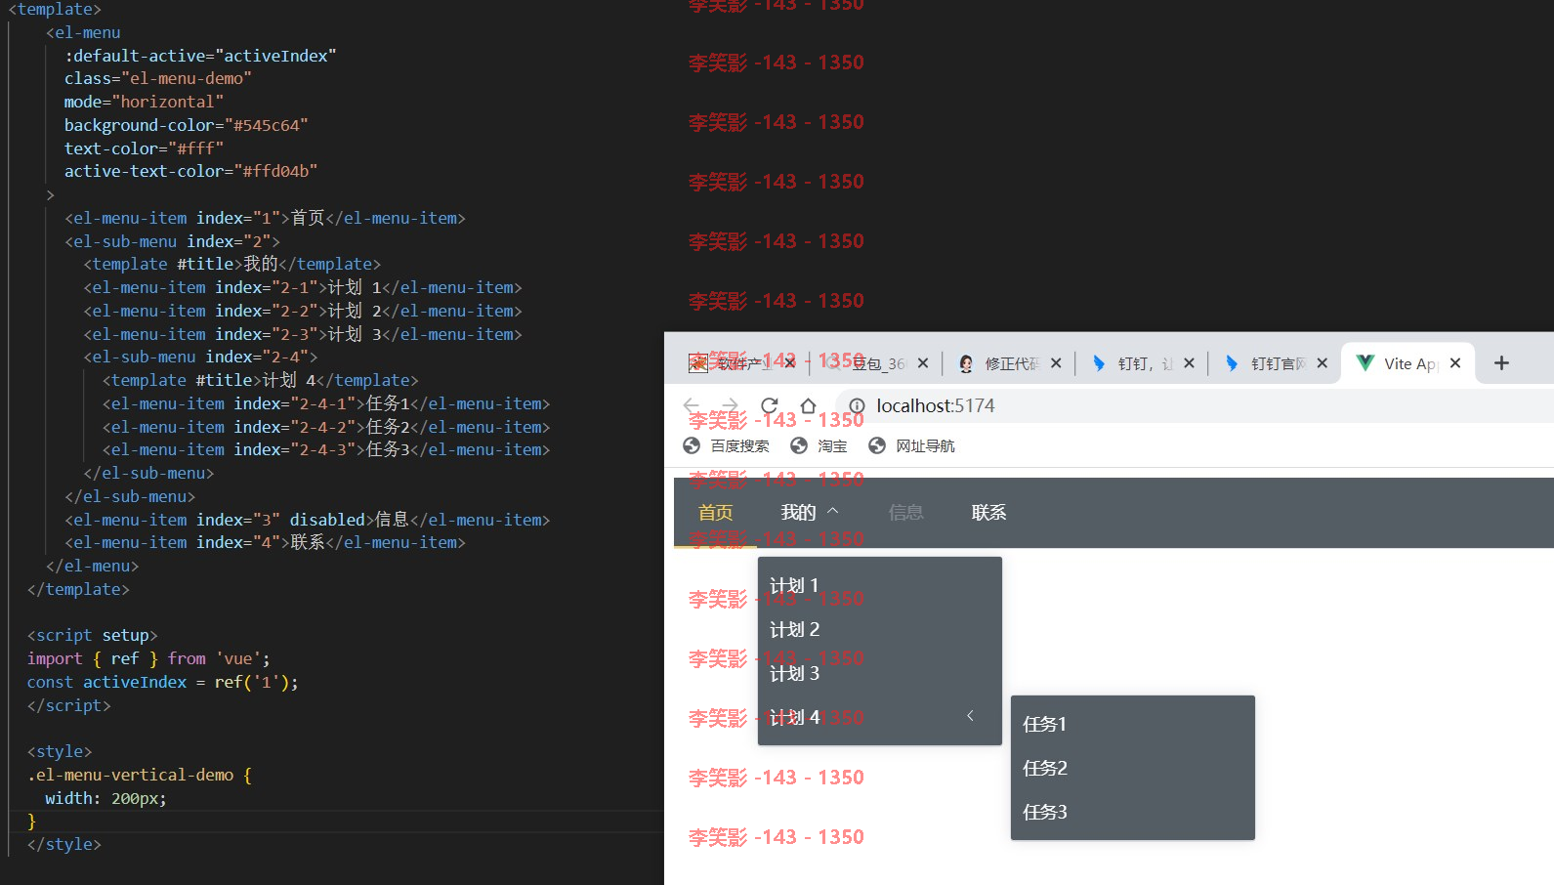The height and width of the screenshot is (885, 1554).
Task: Click the const activeIndex code line
Action: 162,682
